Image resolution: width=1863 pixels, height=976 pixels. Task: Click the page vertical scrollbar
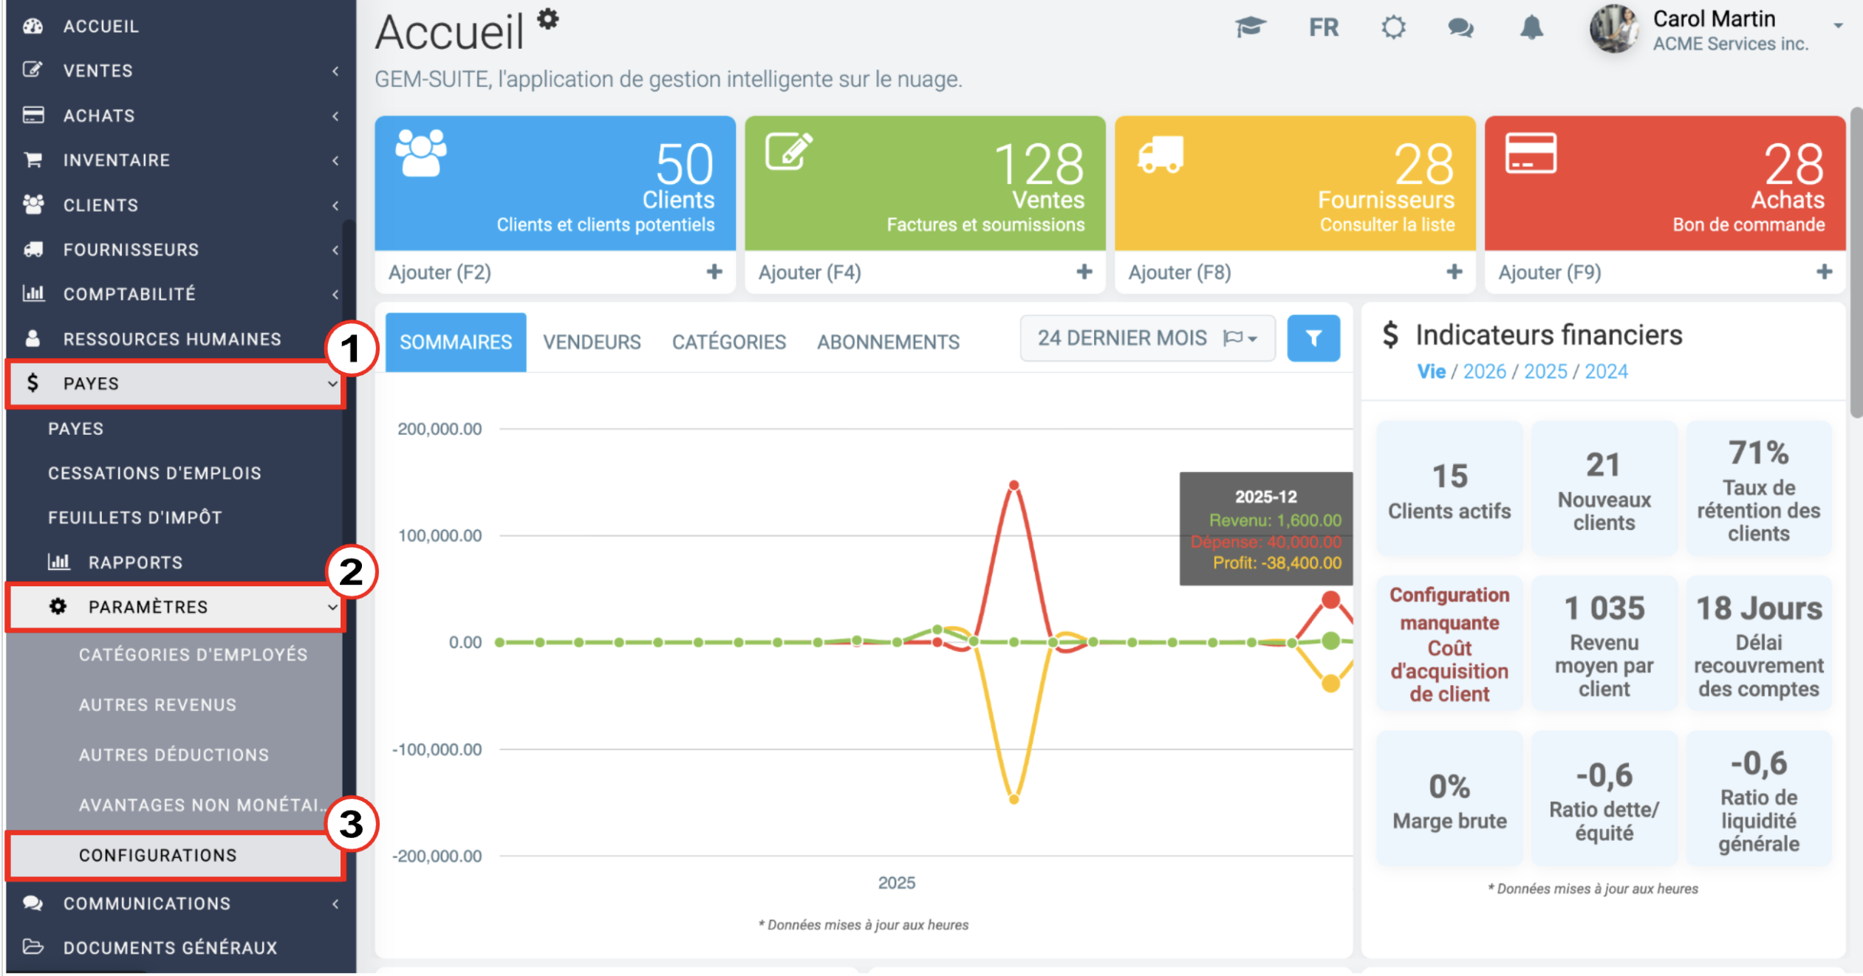click(1856, 262)
